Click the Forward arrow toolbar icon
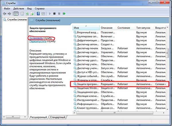Image resolution: width=172 pixels, height=126 pixels. (9, 14)
